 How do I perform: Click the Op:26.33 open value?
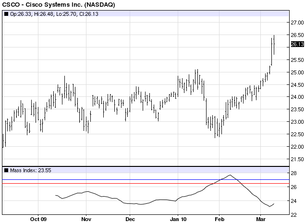(21, 14)
